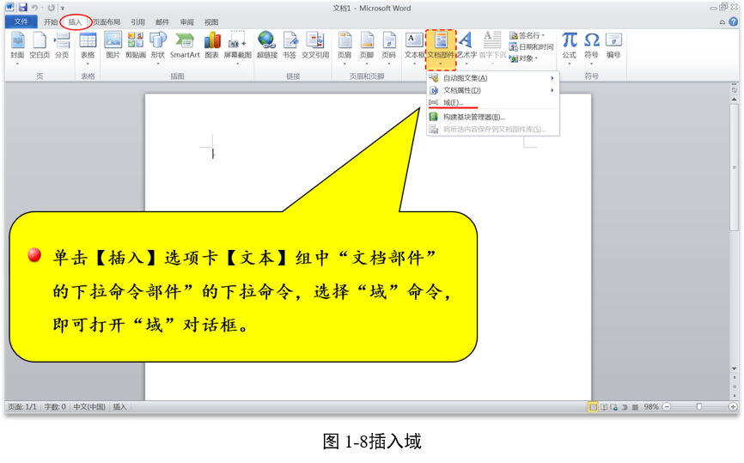
Task: Click the 98% zoom level
Action: [651, 407]
